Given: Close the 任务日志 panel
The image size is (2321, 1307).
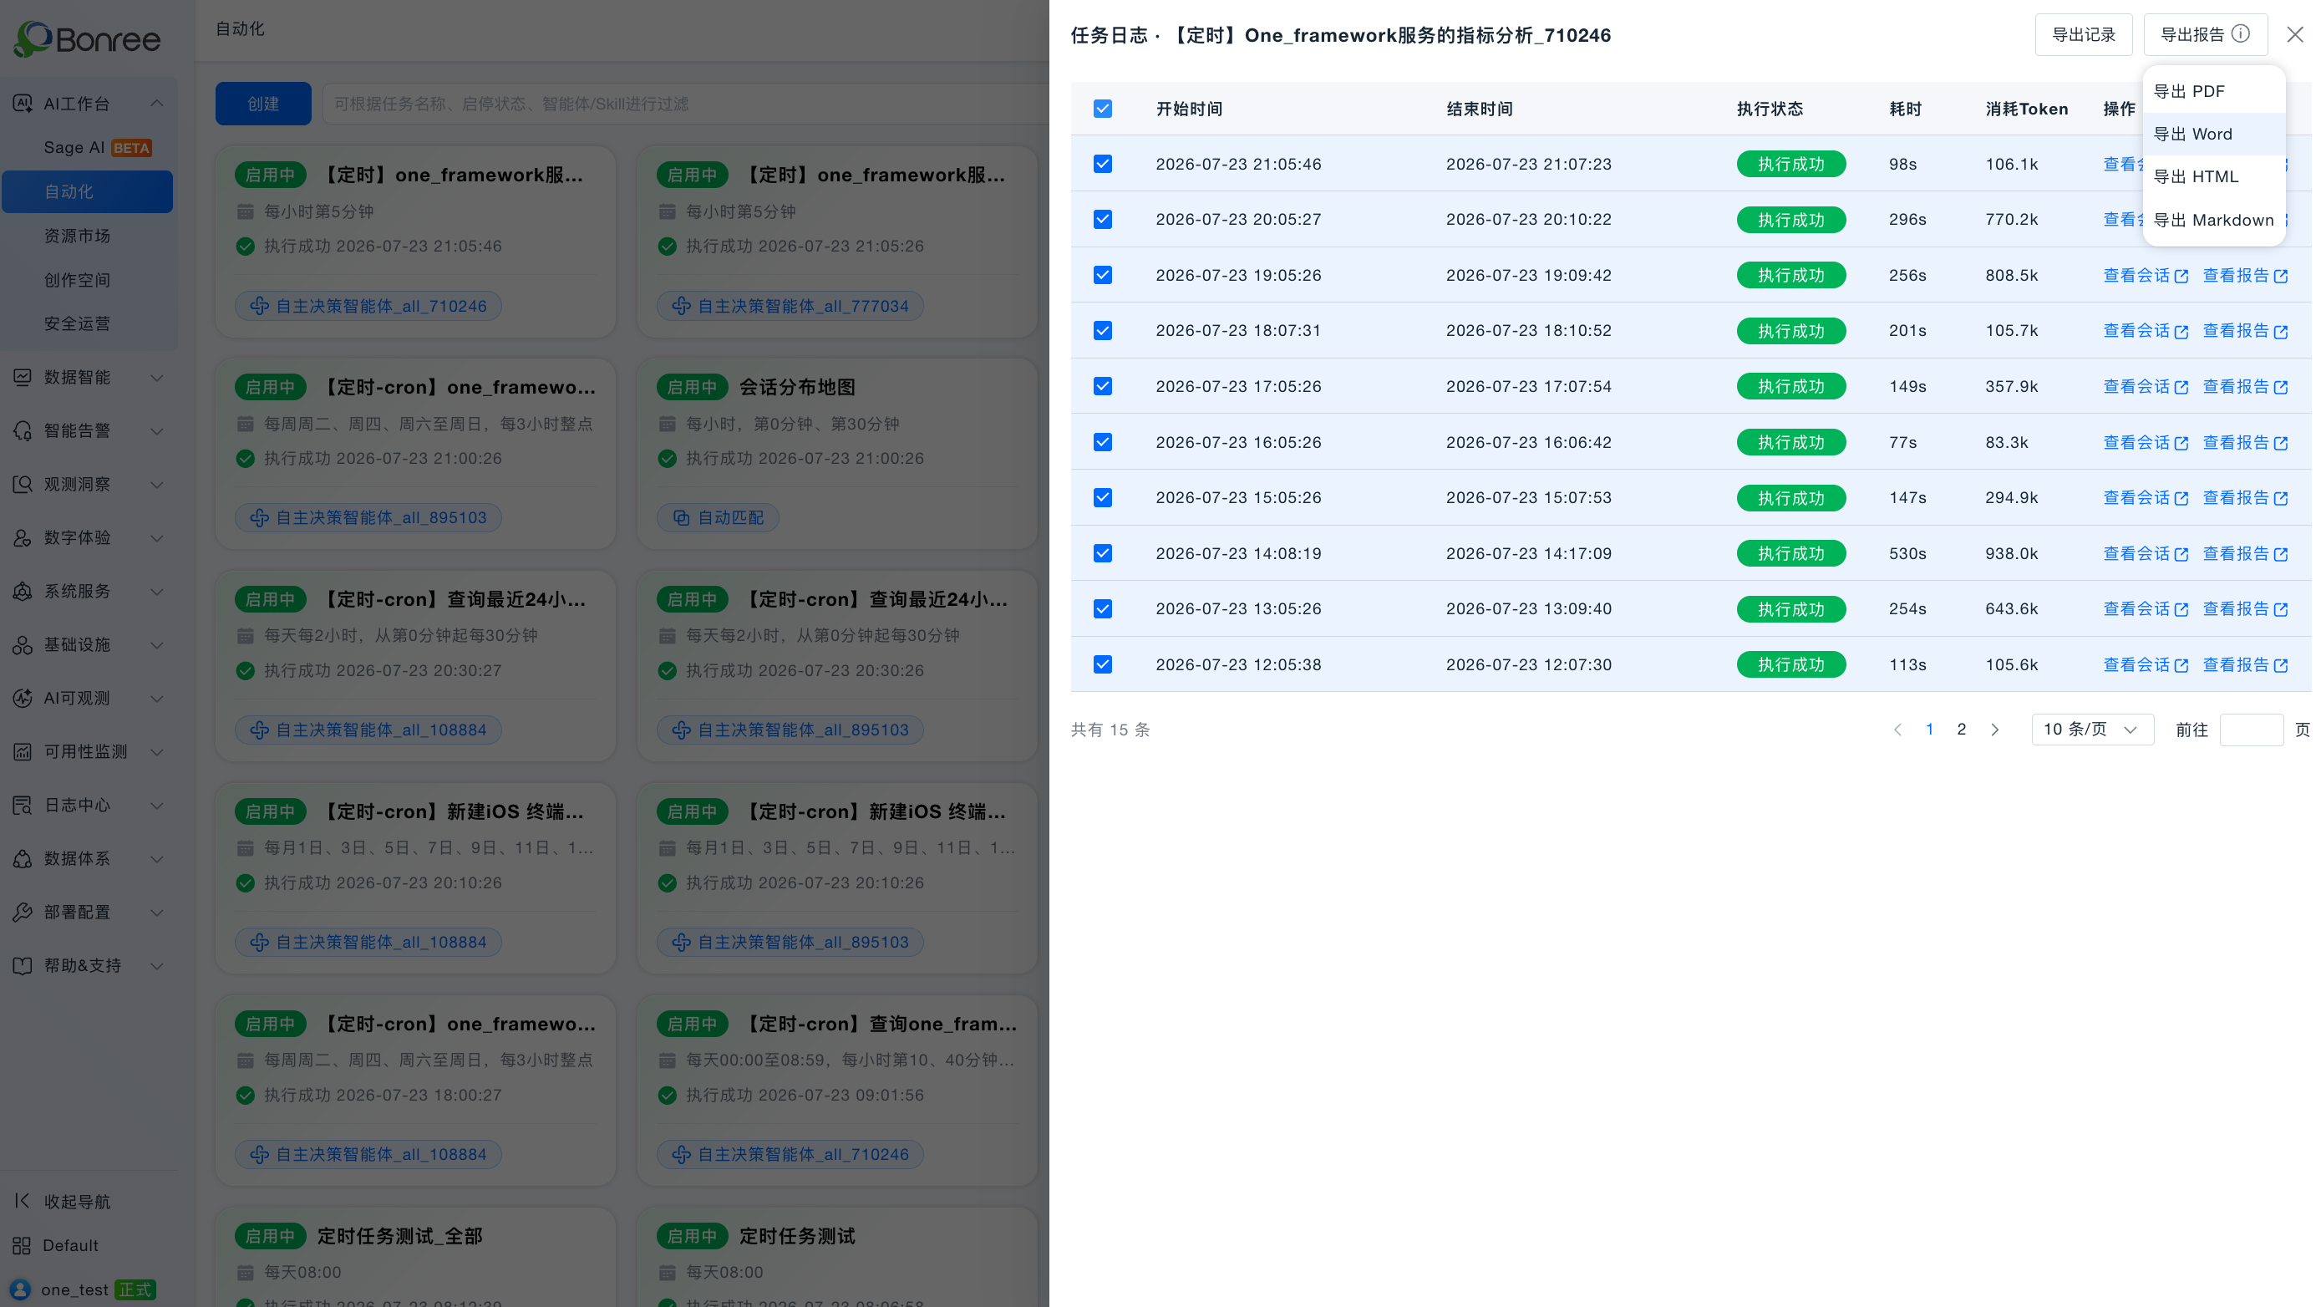Looking at the screenshot, I should coord(2295,34).
